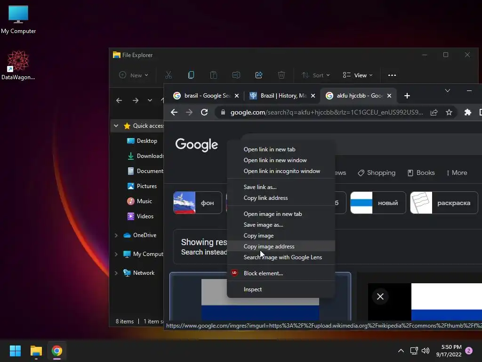The height and width of the screenshot is (362, 482).
Task: Click Chrome share page icon
Action: pyautogui.click(x=434, y=112)
